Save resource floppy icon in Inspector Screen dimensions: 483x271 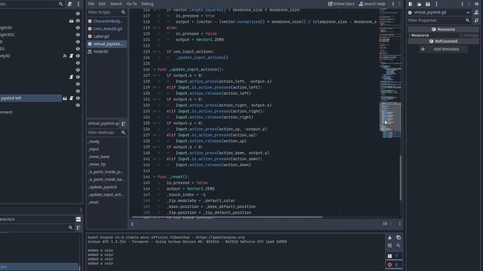(428, 4)
